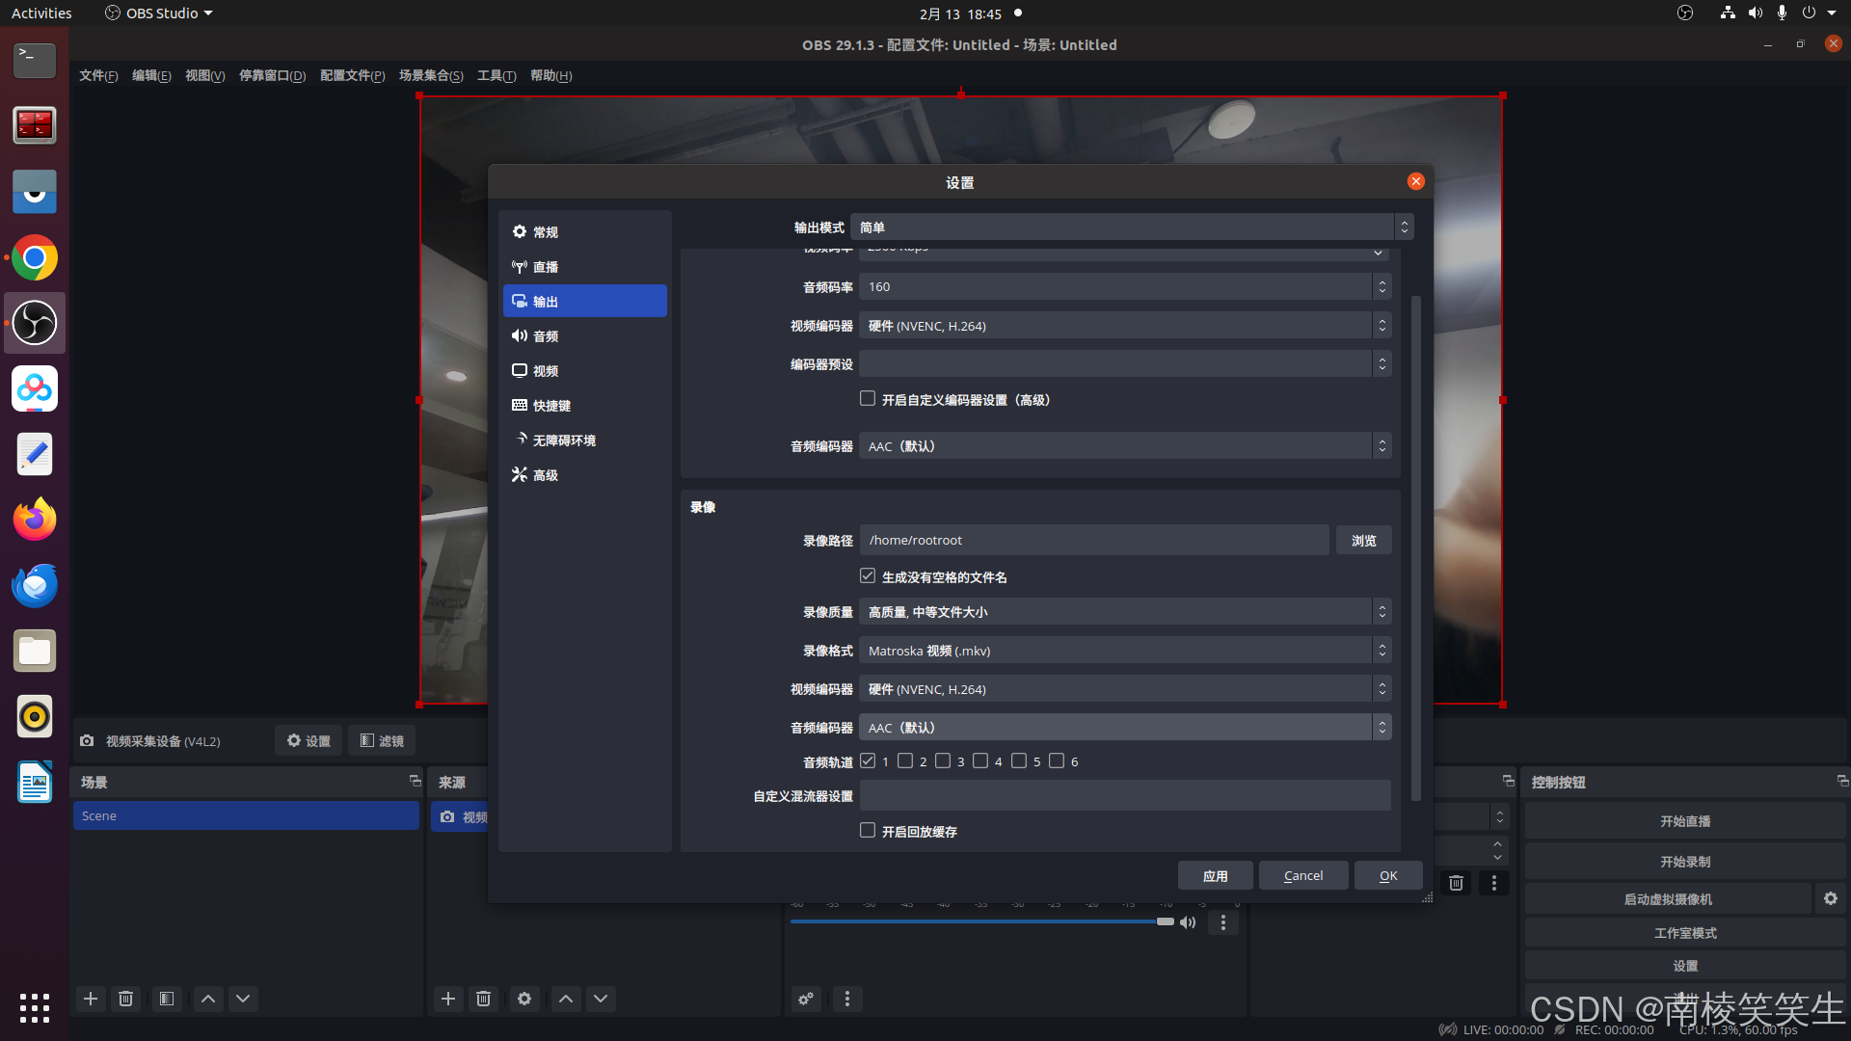Remove selected source with trash icon
This screenshot has width=1851, height=1041.
pos(483,999)
